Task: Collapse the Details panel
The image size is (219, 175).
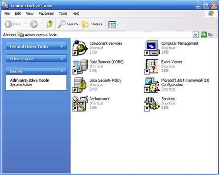Action: click(36, 71)
